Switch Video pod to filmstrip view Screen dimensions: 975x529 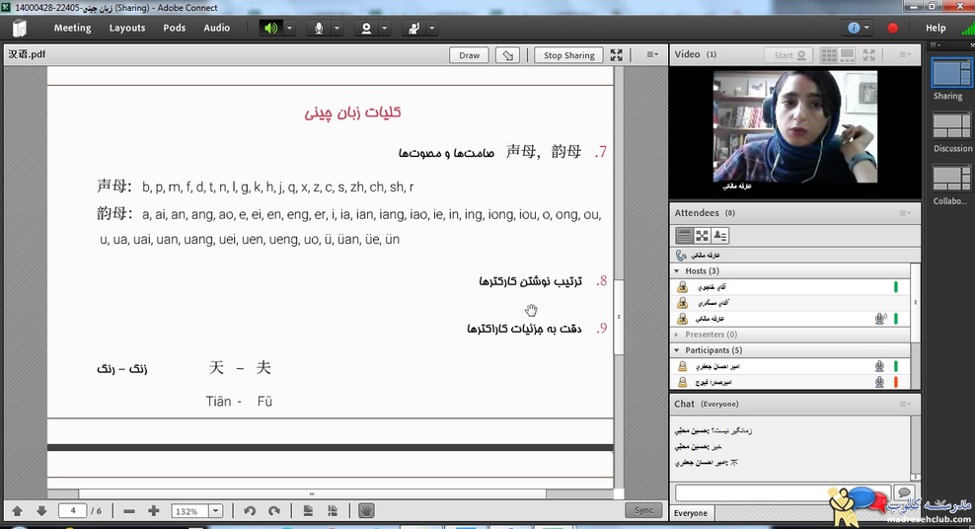coord(848,55)
